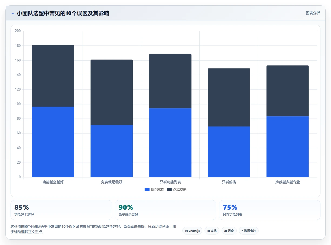Screen dimensions: 331x245
Task: Click the dark 改进效果 legend swatch
Action: pos(169,190)
